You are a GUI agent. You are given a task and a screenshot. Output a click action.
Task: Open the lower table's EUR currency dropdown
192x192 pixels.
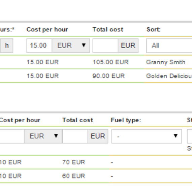click(43, 136)
